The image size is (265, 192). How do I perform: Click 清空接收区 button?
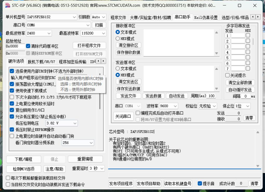point(128,45)
